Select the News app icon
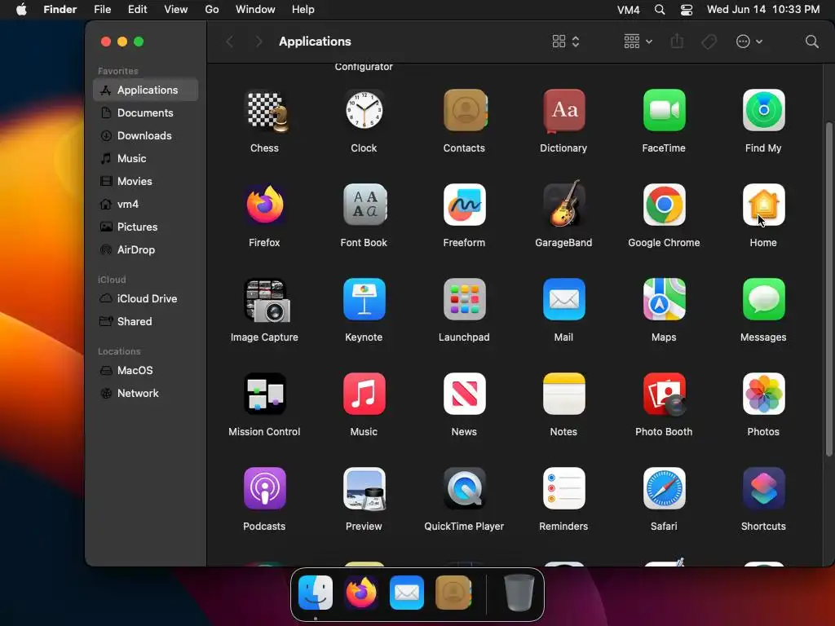Screen dimensions: 835x626 pyautogui.click(x=464, y=394)
